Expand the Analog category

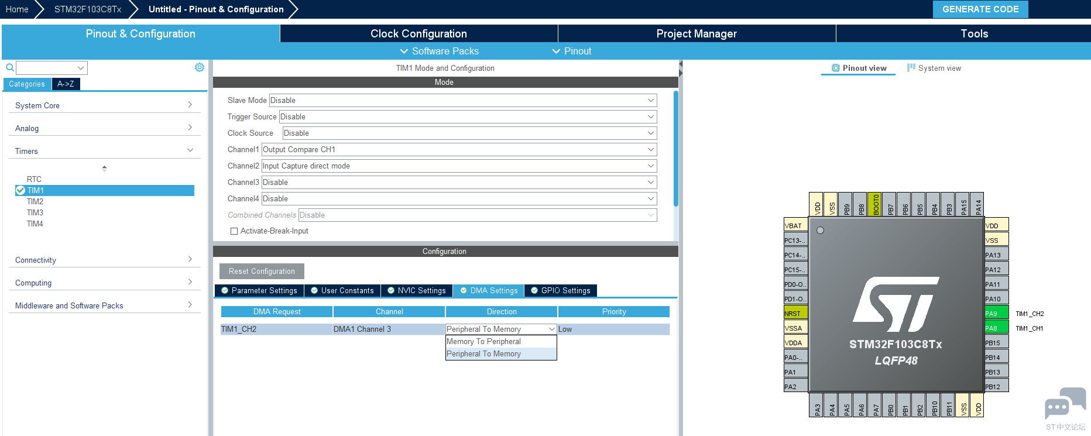click(104, 128)
